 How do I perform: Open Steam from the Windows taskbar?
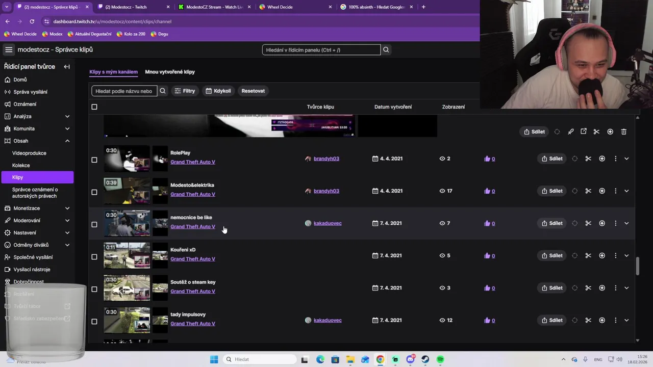(425, 359)
